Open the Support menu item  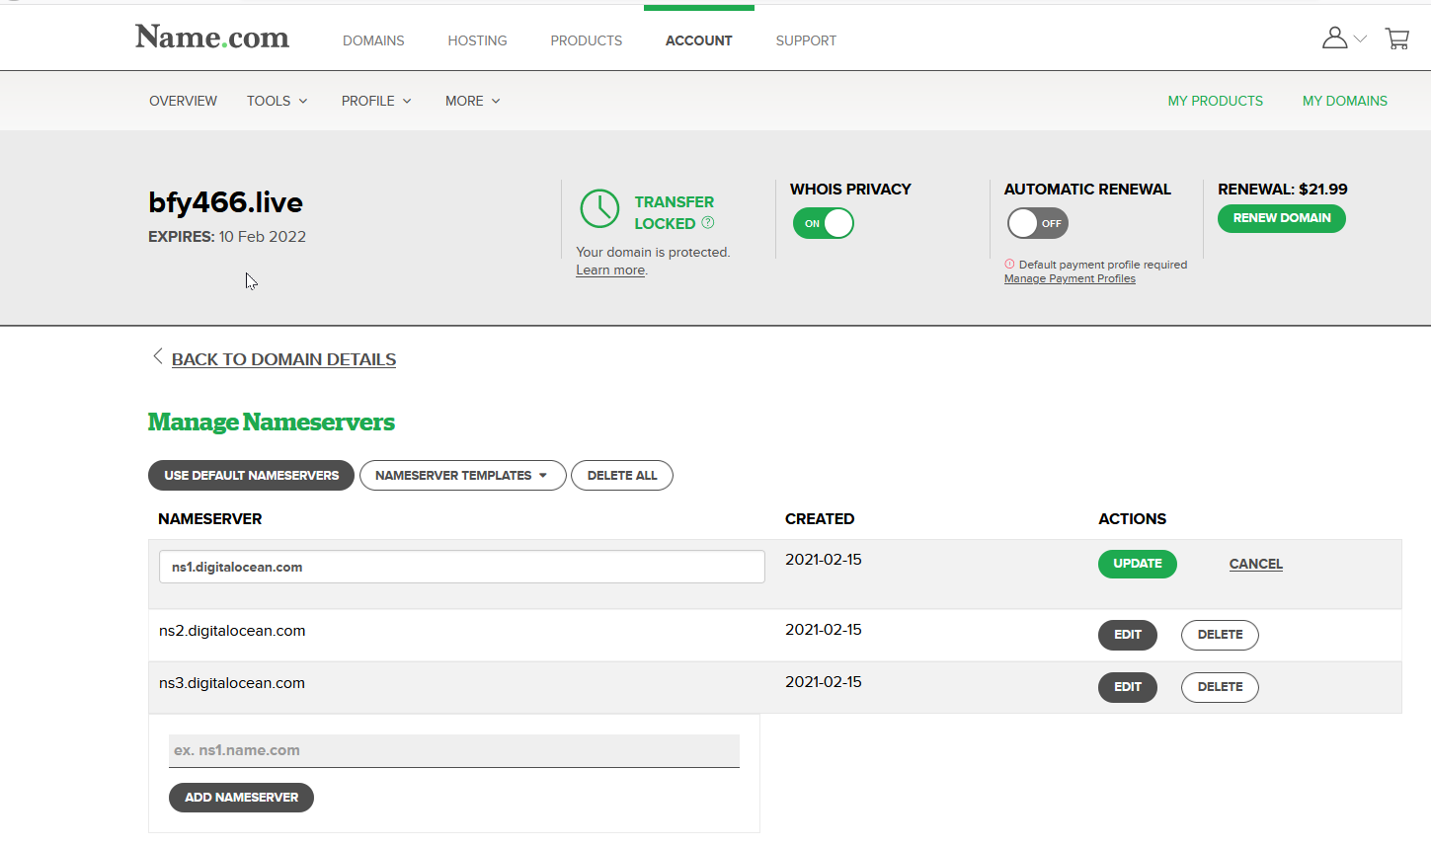pos(806,40)
